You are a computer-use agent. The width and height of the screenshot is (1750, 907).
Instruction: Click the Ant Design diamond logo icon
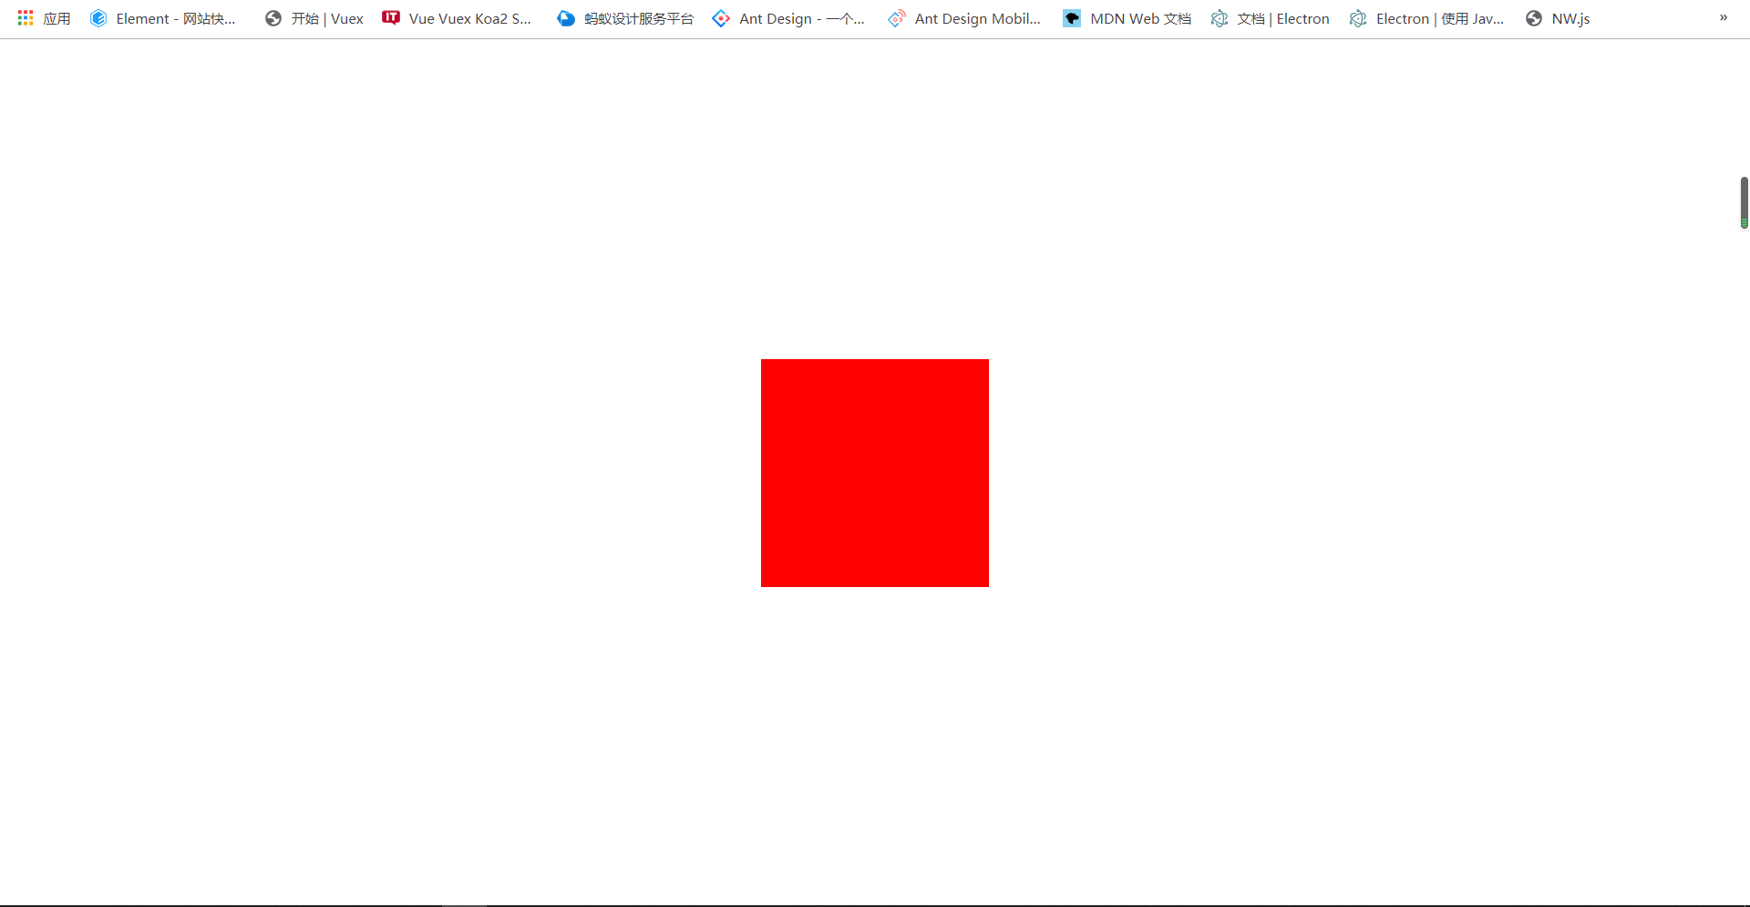pyautogui.click(x=721, y=18)
